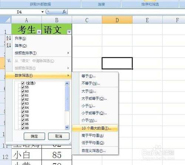The width and height of the screenshot is (185, 165).
Task: Select 数字筛选(F) menu item
Action: (38, 75)
